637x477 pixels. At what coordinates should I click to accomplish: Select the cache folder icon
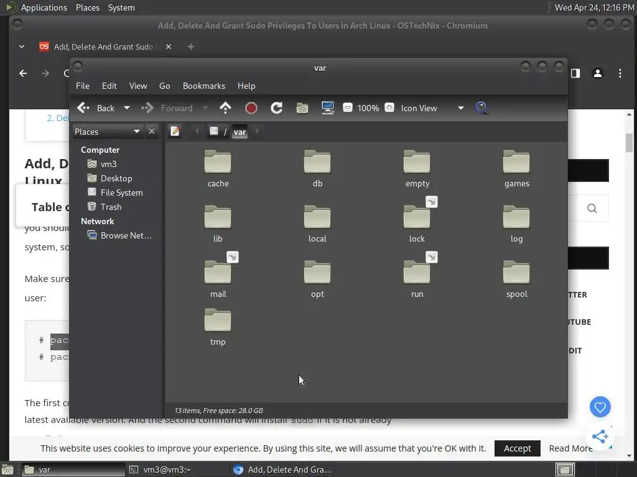218,162
